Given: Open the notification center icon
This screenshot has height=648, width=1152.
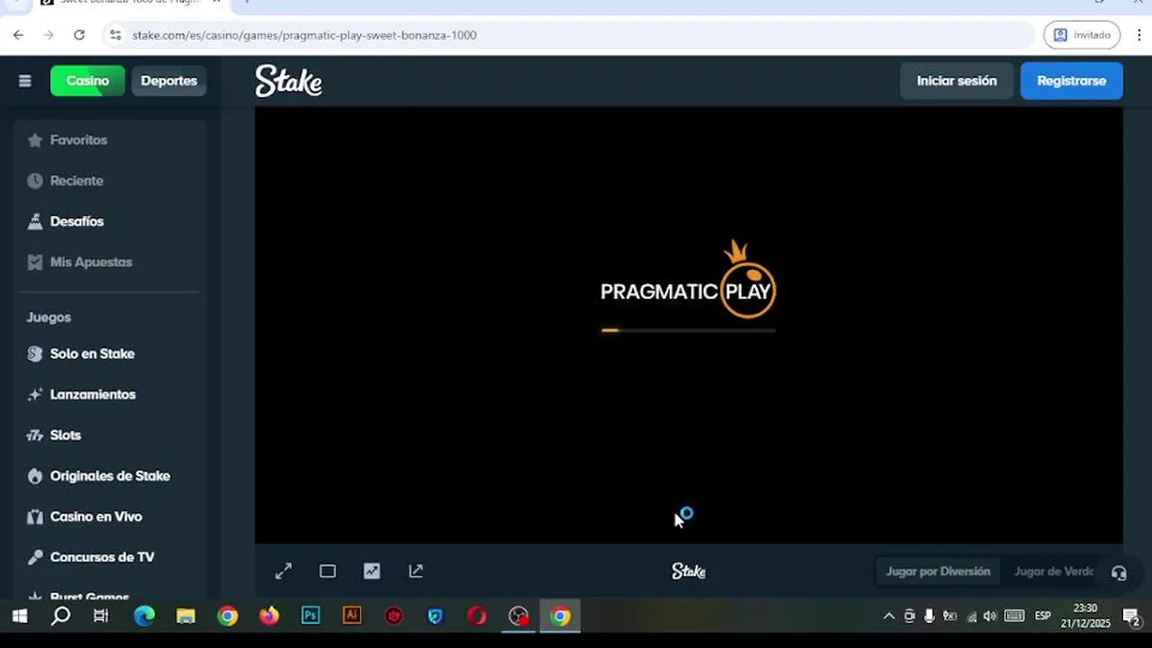Looking at the screenshot, I should (x=1131, y=616).
